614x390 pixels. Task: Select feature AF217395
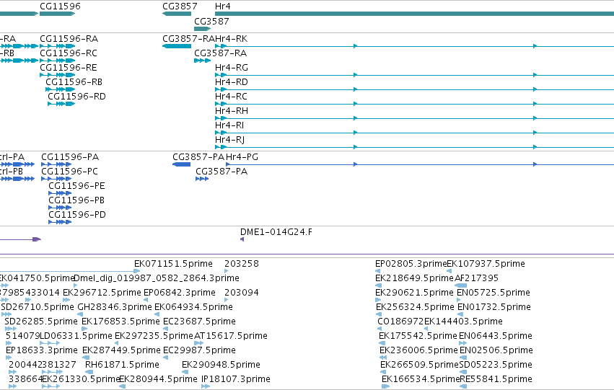[x=477, y=278]
